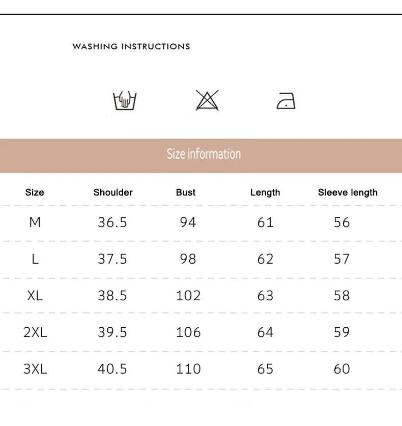
Task: Click length value 64 for size 2XL
Action: click(x=265, y=332)
